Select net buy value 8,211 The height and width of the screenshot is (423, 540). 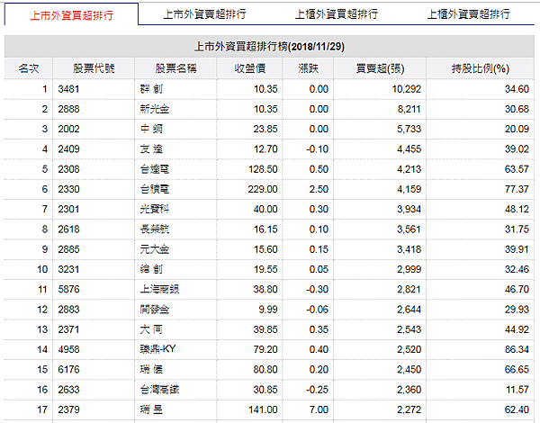409,109
